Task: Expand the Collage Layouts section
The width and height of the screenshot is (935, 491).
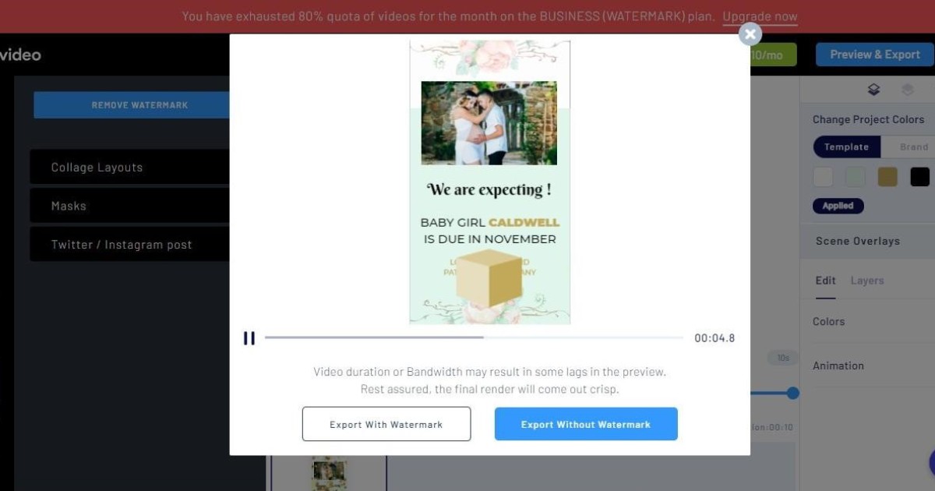Action: coord(129,168)
